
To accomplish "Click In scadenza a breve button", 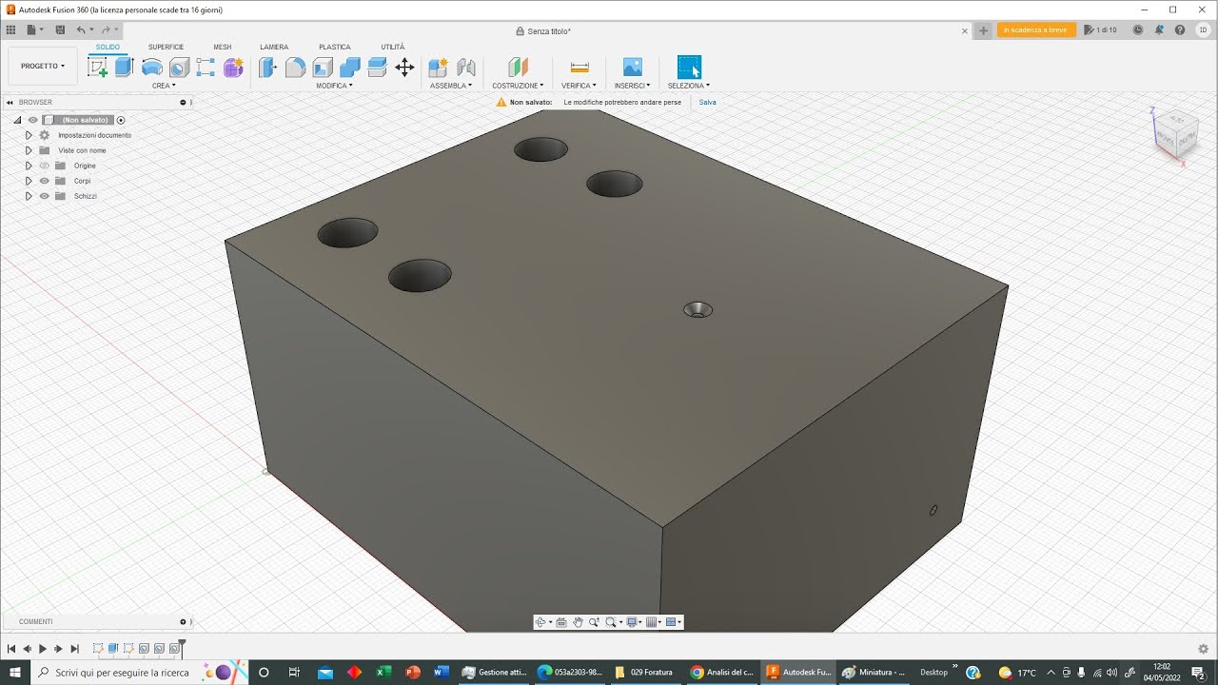I will point(1036,30).
